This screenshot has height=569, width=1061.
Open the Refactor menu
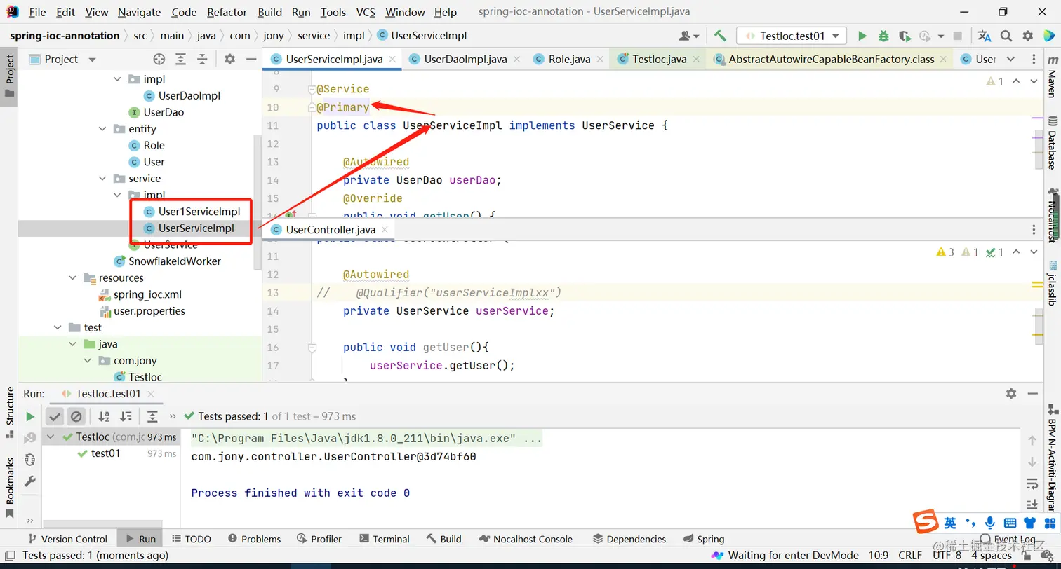[x=227, y=12]
